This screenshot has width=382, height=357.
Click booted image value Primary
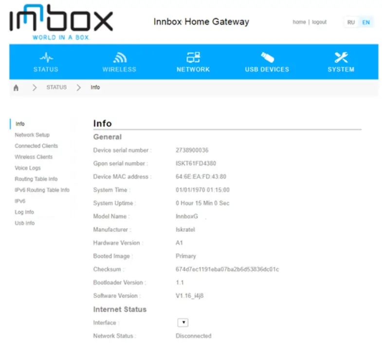(x=185, y=256)
